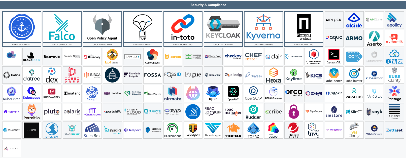
Task: Click the ContainerSSH terminal logo tile
Action: coord(334,57)
